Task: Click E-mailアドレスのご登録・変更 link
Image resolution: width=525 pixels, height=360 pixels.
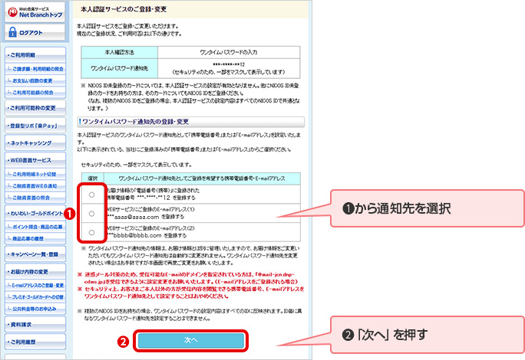Action: (x=40, y=285)
